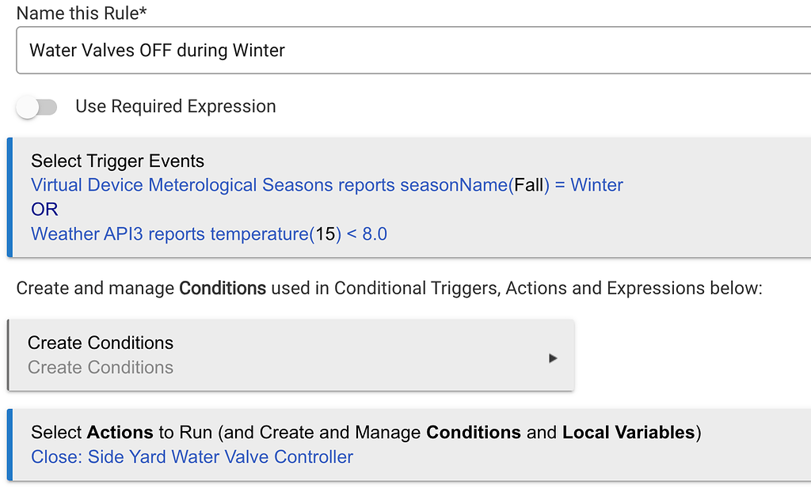Click bold Local Variables in actions heading

[628, 433]
